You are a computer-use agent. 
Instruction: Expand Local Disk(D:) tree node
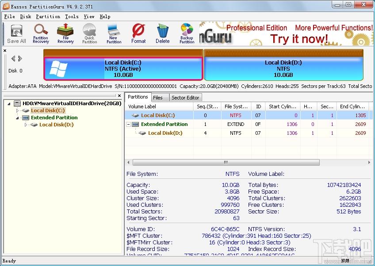(x=26, y=125)
